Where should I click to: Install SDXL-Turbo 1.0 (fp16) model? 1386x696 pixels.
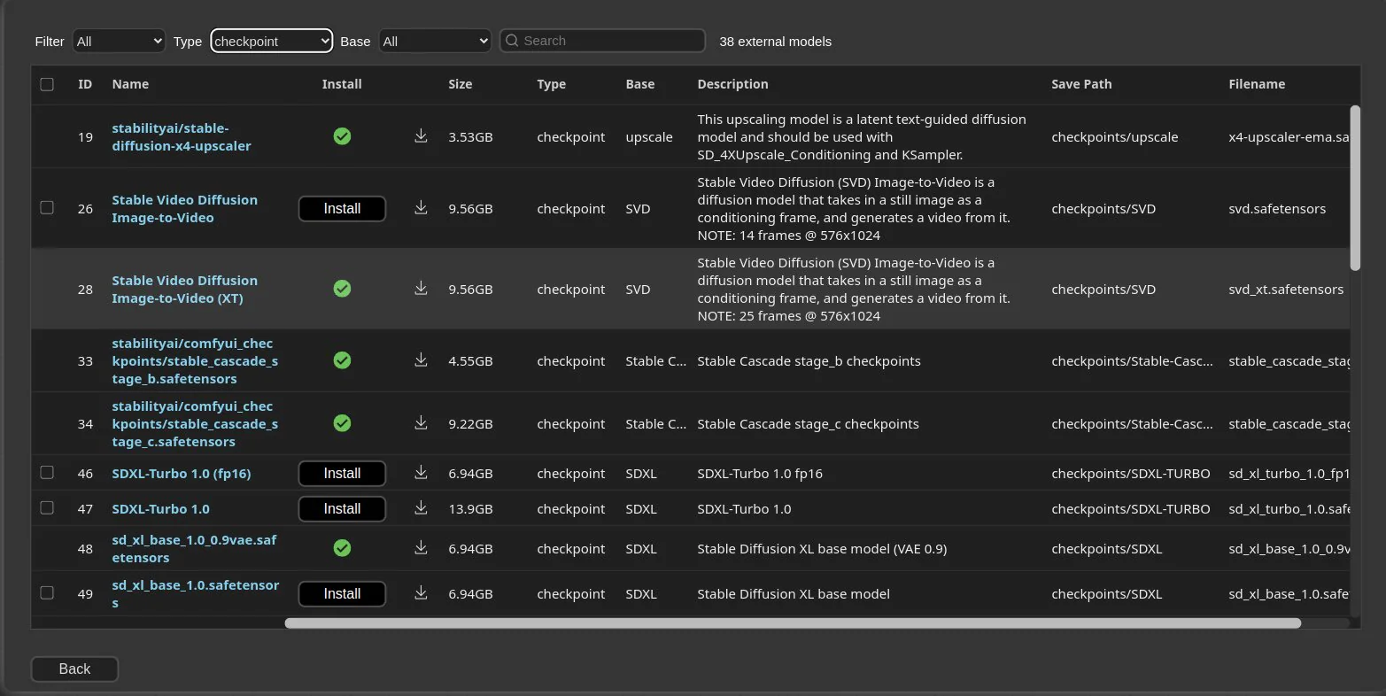(x=342, y=474)
